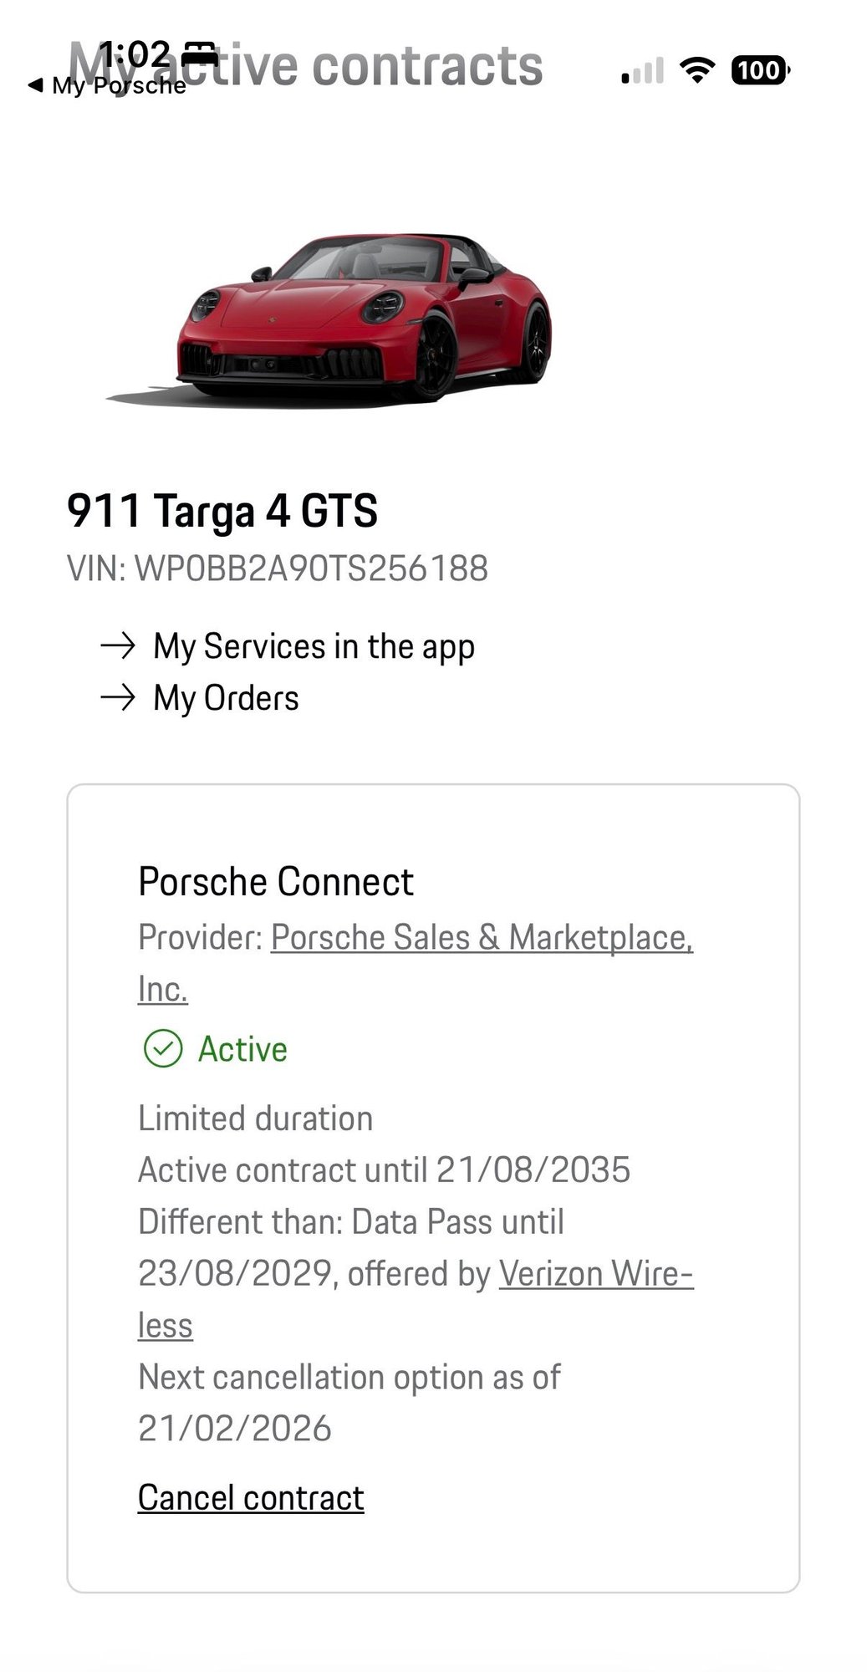Tap the status bar clock showing 1:02
867x1672 pixels.
135,54
